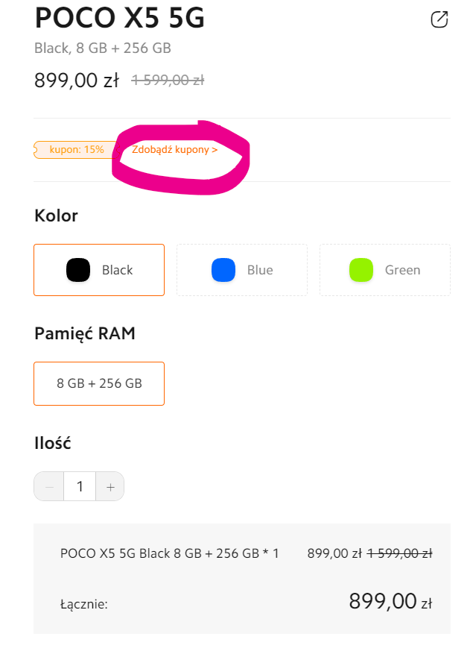Image resolution: width=470 pixels, height=654 pixels.
Task: Click the share icon beside product title
Action: point(439,19)
